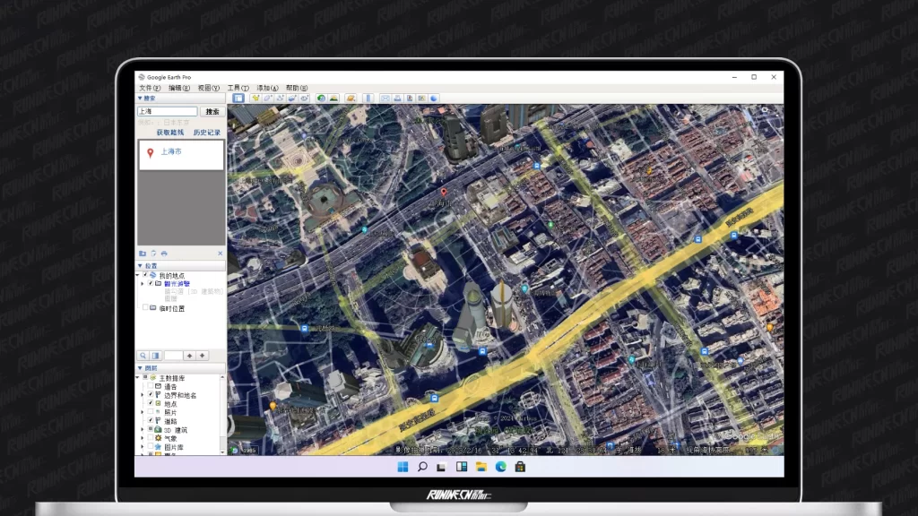Click the 搜索 search button
The image size is (918, 516).
coord(212,112)
